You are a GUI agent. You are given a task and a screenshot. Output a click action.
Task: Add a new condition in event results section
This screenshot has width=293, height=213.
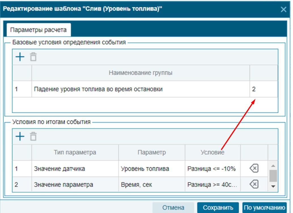pyautogui.click(x=20, y=136)
